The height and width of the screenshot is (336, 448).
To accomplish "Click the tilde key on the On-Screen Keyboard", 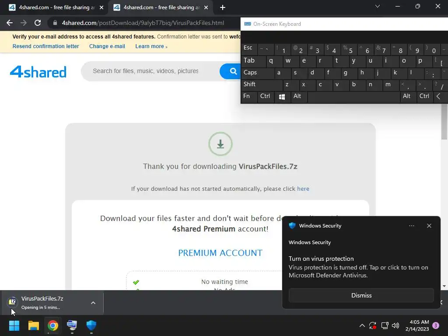I will pos(266,49).
